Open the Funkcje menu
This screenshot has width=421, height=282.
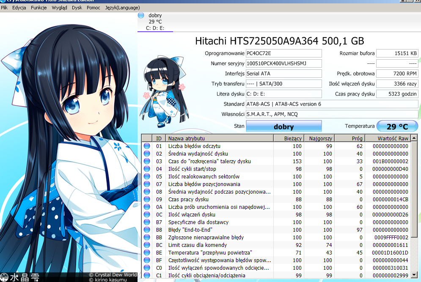coord(39,8)
